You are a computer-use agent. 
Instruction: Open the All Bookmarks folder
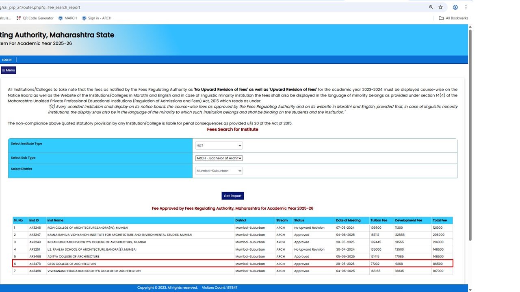453,18
